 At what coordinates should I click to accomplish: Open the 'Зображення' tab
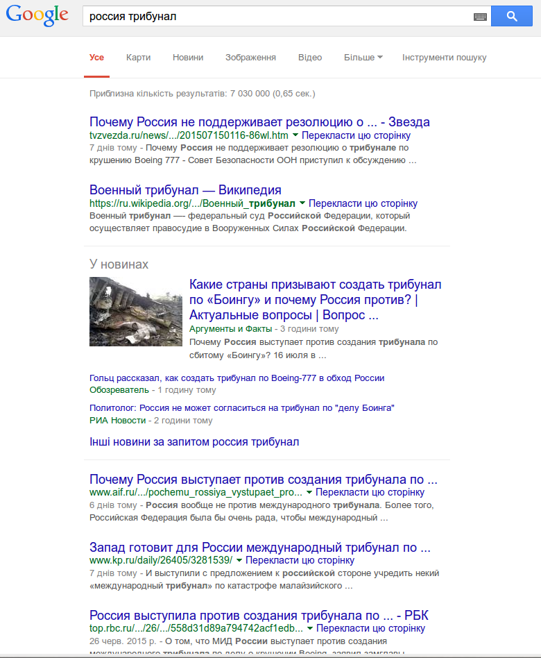[250, 58]
